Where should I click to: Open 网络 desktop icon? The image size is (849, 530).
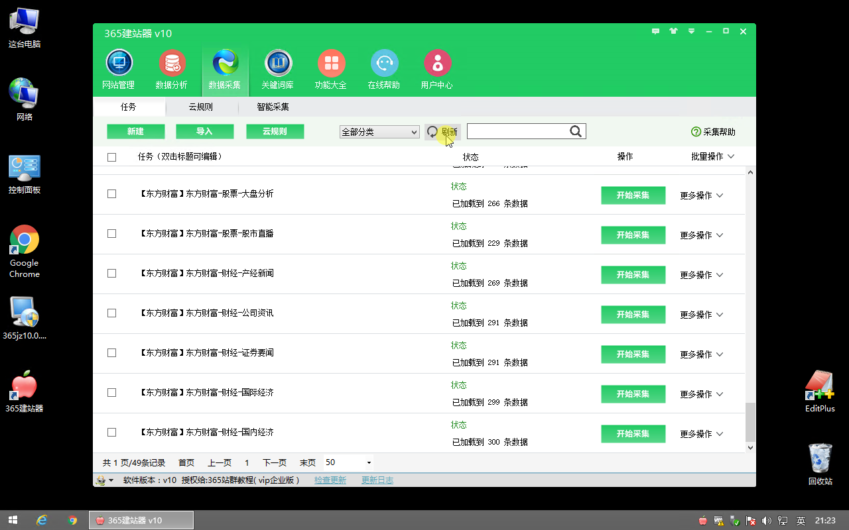[25, 100]
